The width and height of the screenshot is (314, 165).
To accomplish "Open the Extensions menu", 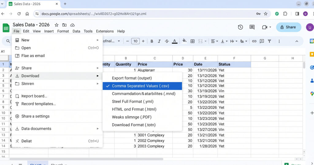I will click(x=105, y=31).
